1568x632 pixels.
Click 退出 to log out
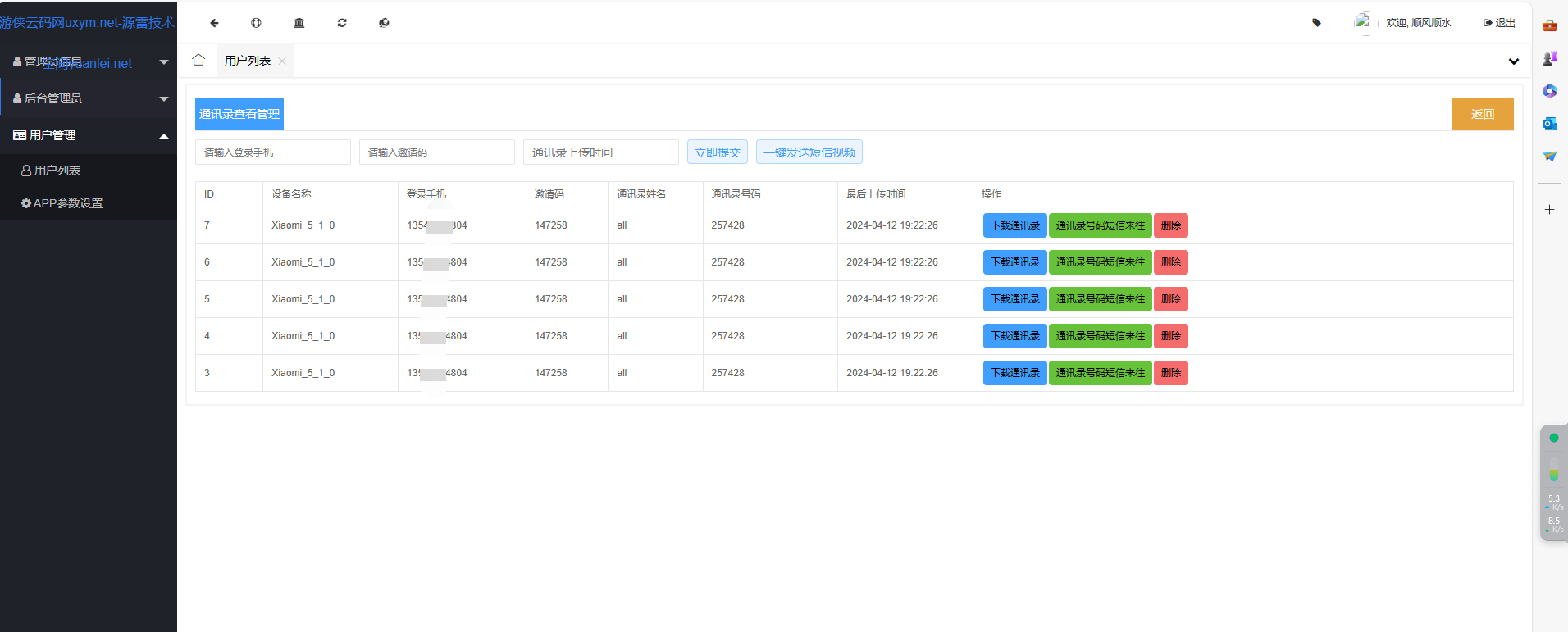pos(1499,23)
